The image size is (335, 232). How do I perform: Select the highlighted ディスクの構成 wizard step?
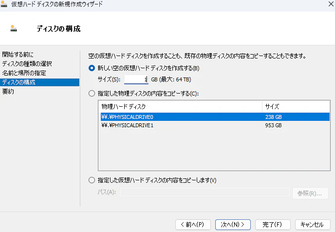pyautogui.click(x=40, y=82)
